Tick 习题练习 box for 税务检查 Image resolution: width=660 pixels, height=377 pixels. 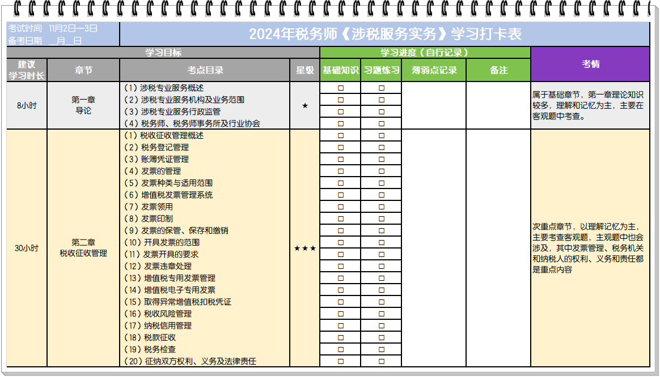(x=382, y=349)
